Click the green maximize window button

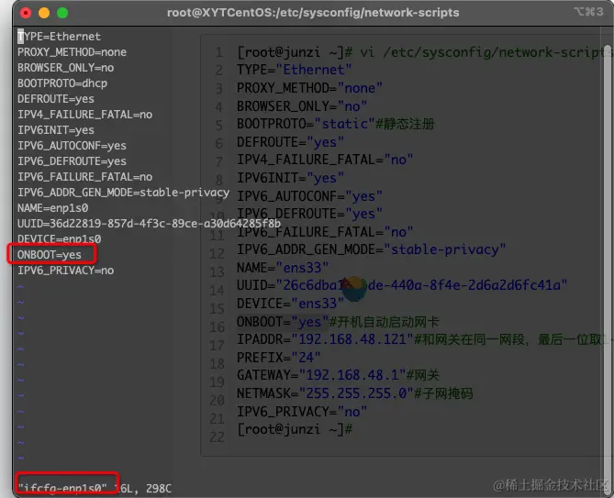[x=62, y=13]
